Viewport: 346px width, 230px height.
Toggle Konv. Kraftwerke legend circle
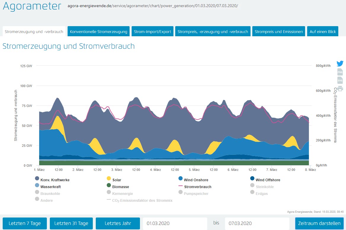(37, 179)
